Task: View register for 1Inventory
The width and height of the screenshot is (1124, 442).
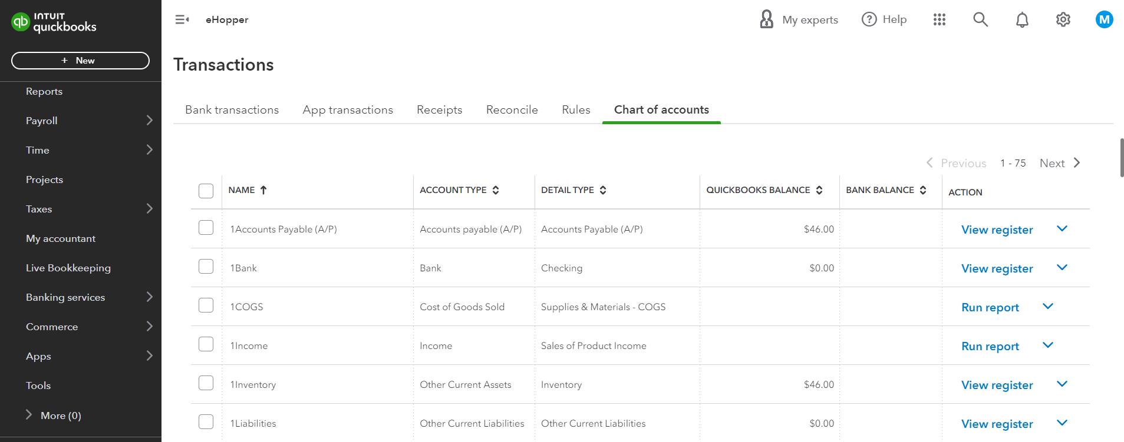Action: [x=997, y=385]
